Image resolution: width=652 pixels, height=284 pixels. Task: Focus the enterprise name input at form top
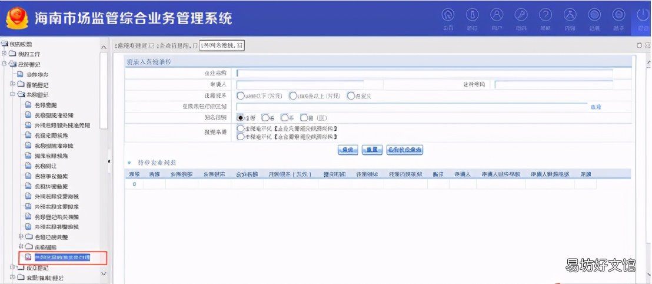424,73
